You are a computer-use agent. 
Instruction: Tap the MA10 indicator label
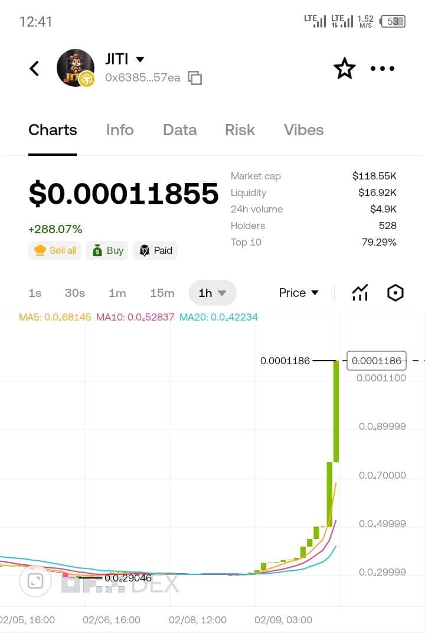(135, 317)
